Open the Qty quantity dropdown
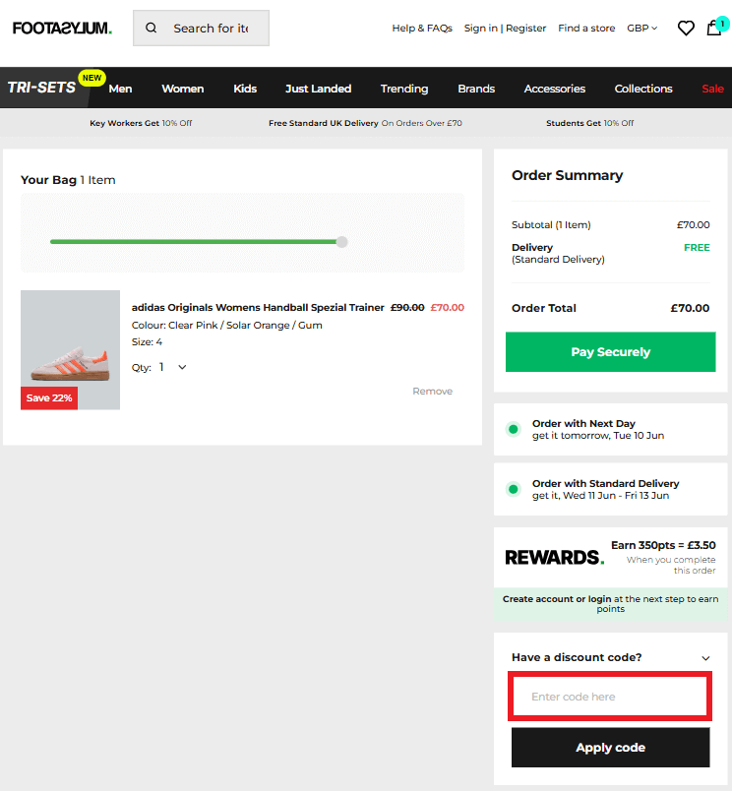 [173, 367]
